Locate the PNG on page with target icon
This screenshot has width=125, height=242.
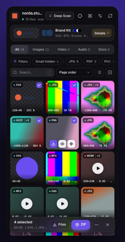tap(71, 144)
